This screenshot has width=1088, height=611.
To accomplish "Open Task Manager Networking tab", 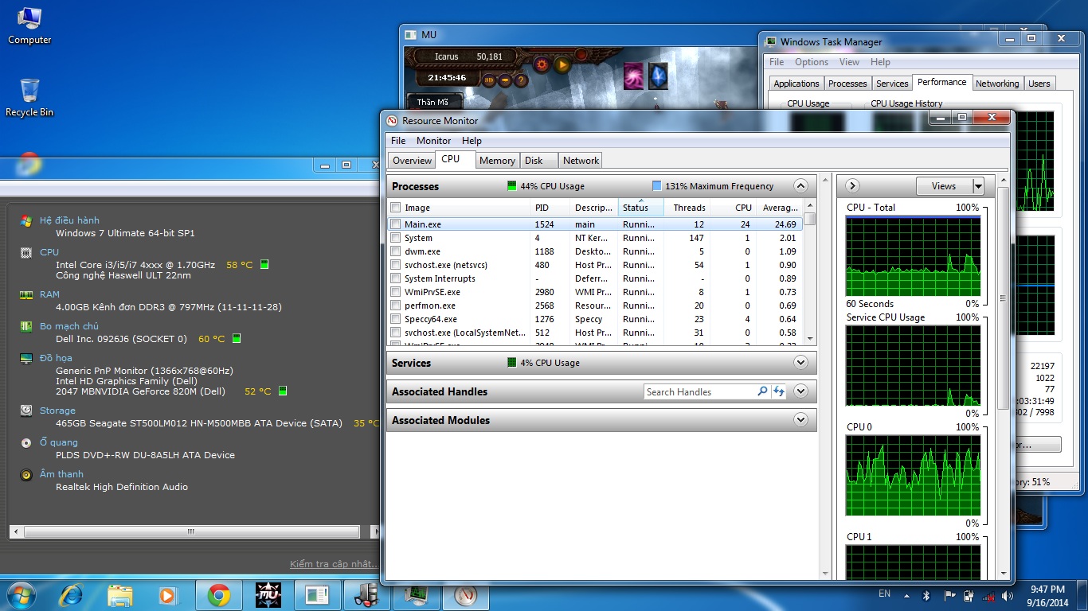I will pyautogui.click(x=997, y=84).
